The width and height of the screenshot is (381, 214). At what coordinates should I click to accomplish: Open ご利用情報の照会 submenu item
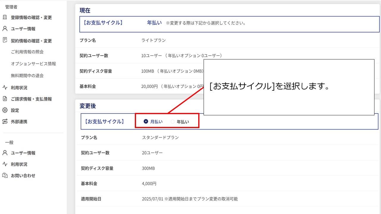click(27, 52)
